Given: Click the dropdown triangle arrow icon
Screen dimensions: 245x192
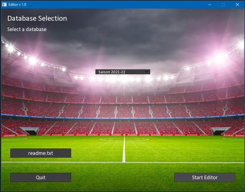Looking at the screenshot, I should click(147, 72).
